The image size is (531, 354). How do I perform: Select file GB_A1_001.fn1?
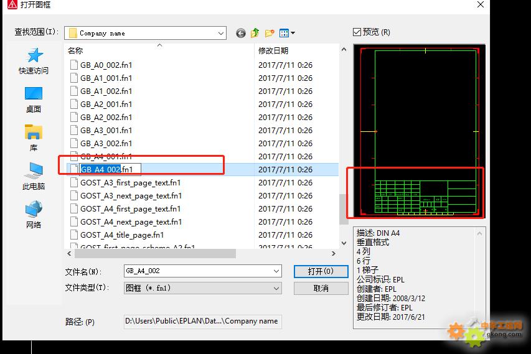pos(106,78)
